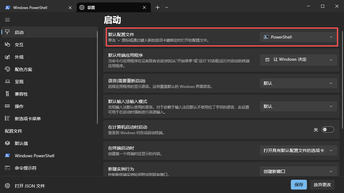Image resolution: width=344 pixels, height=193 pixels.
Task: Close the 设置 tab
Action: [x=144, y=8]
